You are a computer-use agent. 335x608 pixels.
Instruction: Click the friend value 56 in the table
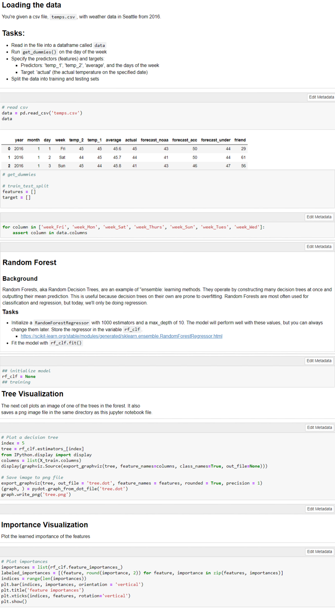point(243,166)
